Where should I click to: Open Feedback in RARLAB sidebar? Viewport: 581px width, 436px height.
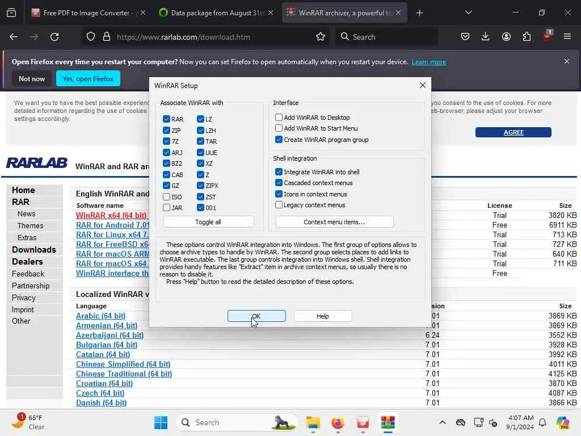click(x=28, y=274)
